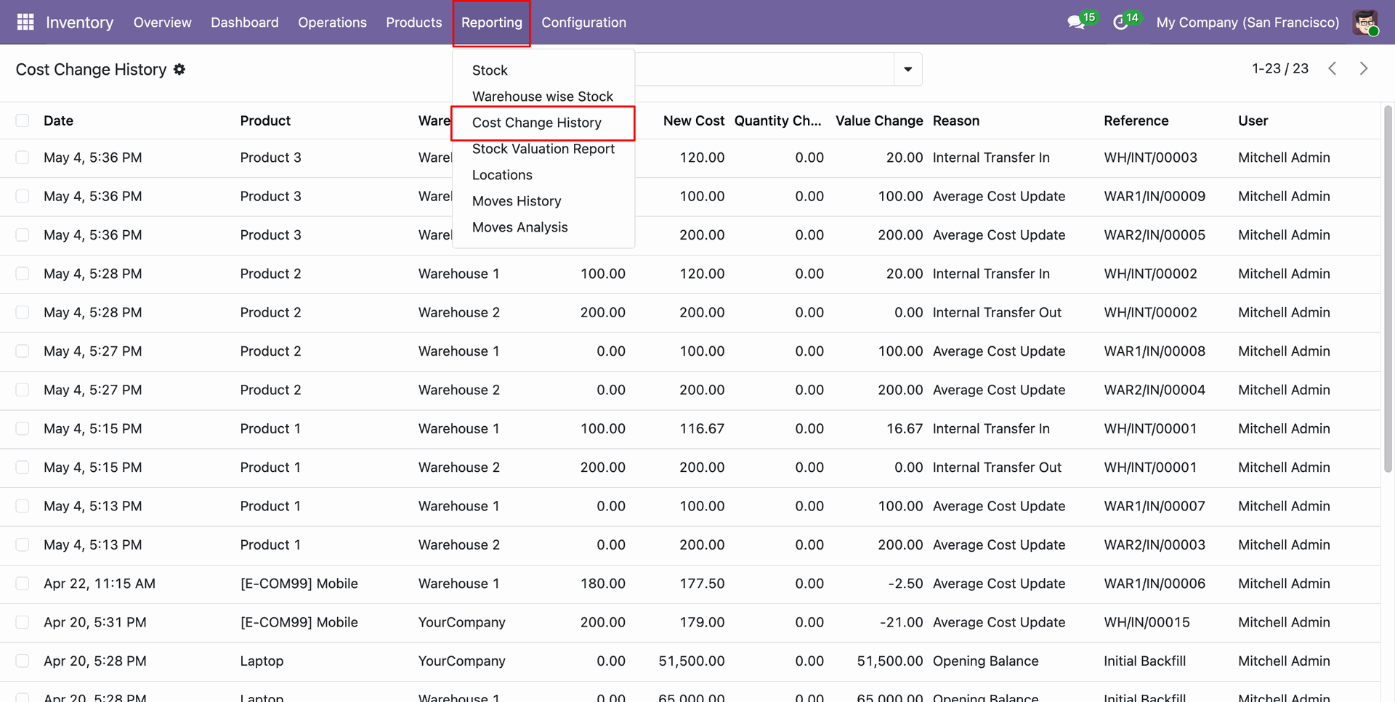Click the Inventory app title

click(79, 23)
